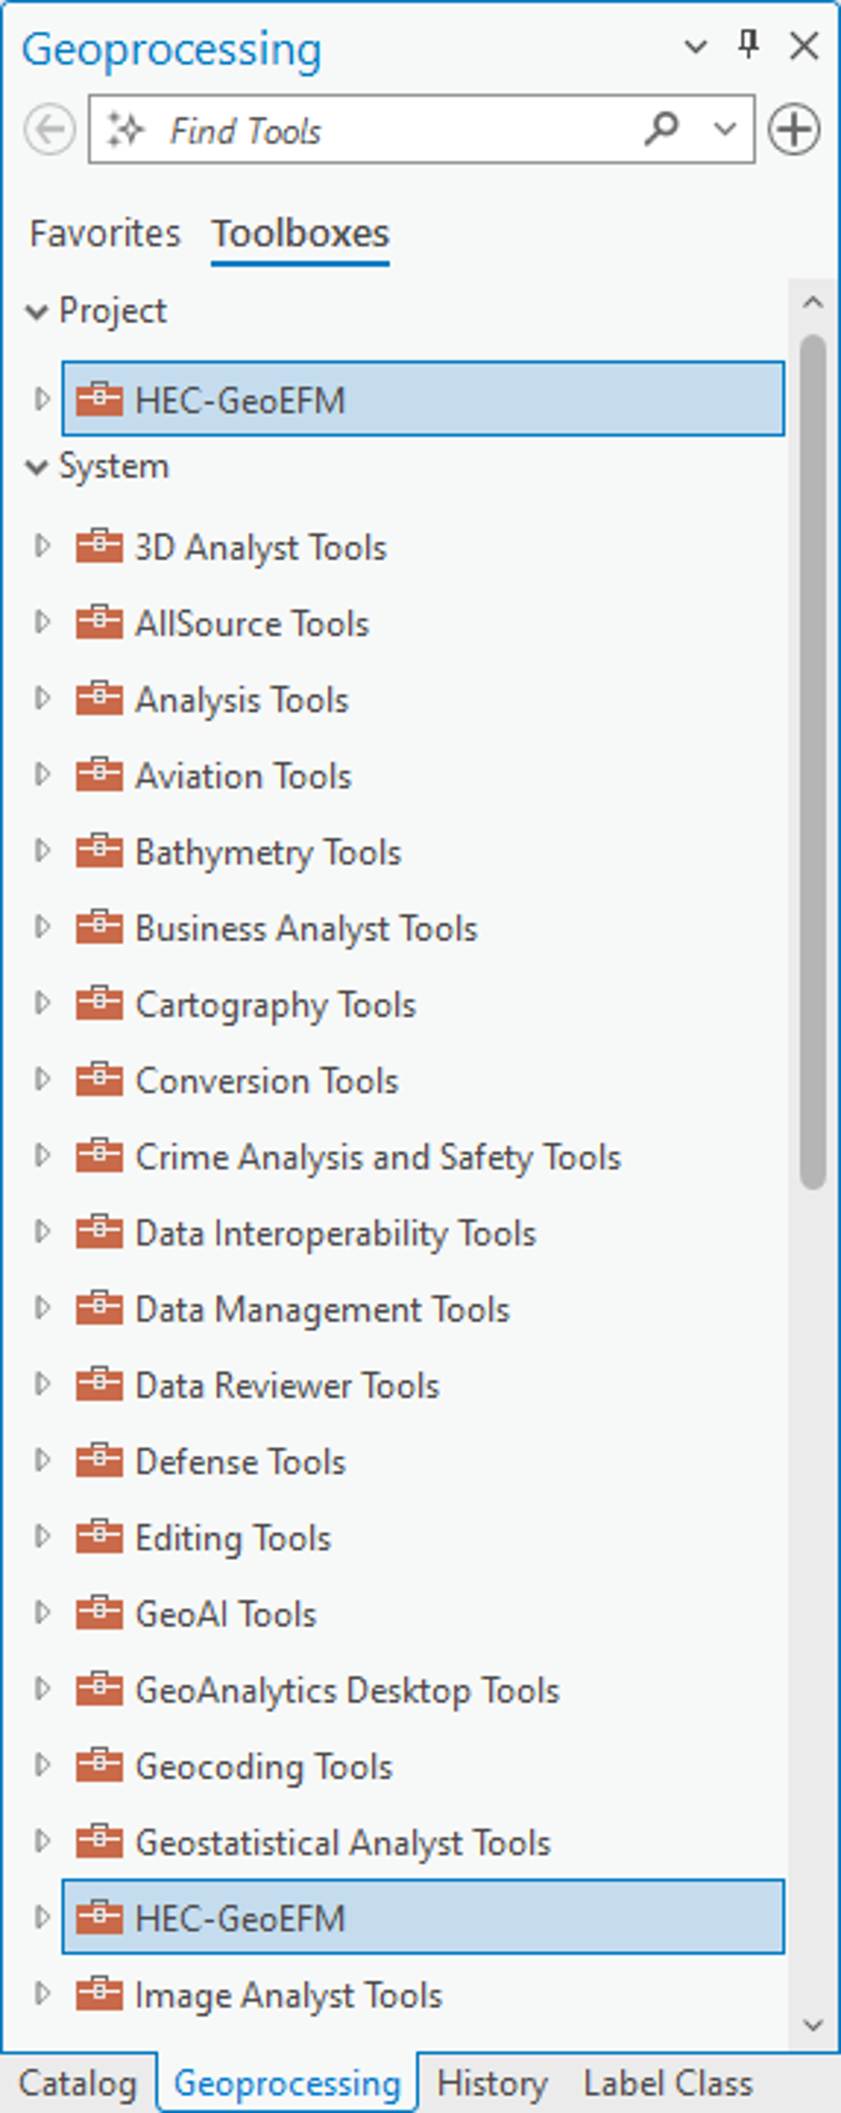Screen dimensions: 841x2113
Task: Click the Image Analyst Tools toolbox icon
Action: [x=99, y=1994]
